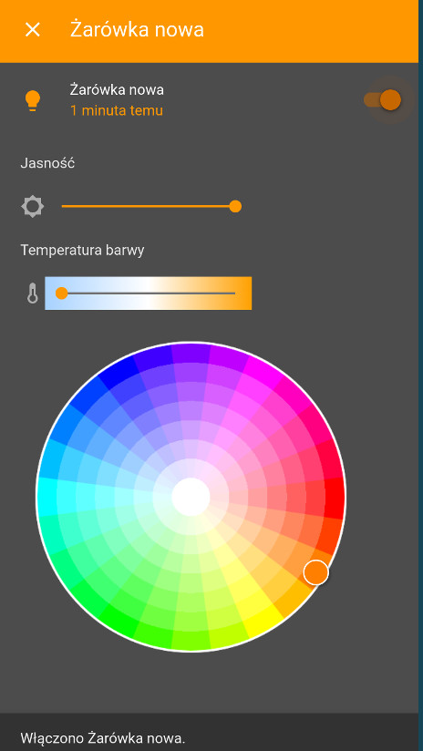Close the Żarówka nowa dialog

coord(33,30)
